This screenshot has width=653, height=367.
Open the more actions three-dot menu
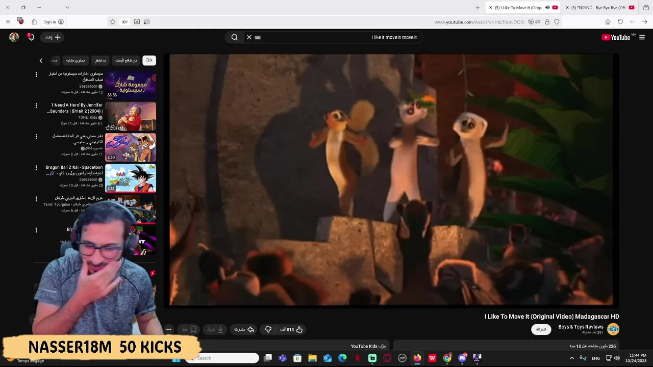coord(169,330)
